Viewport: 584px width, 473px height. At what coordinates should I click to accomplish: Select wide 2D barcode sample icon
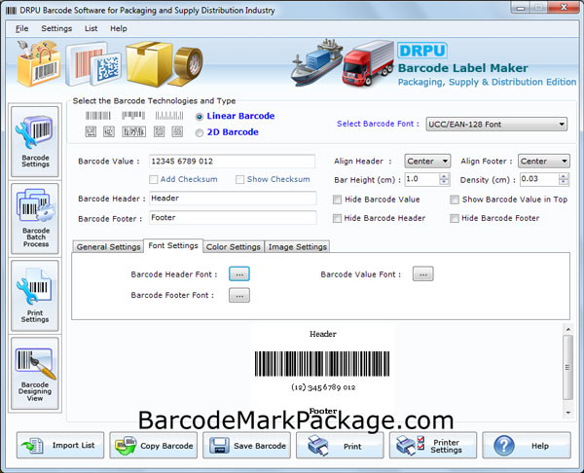(x=133, y=131)
